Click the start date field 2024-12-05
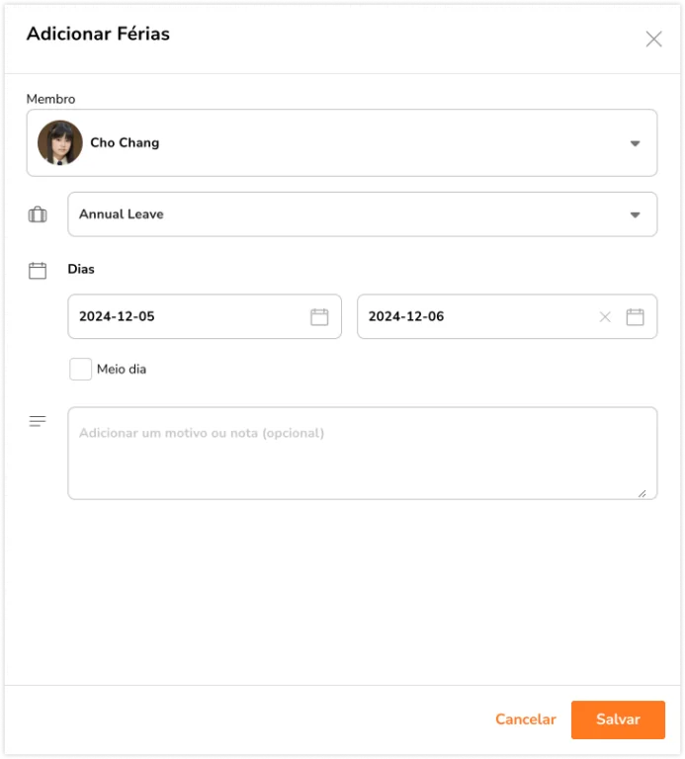The image size is (685, 759). tap(205, 316)
